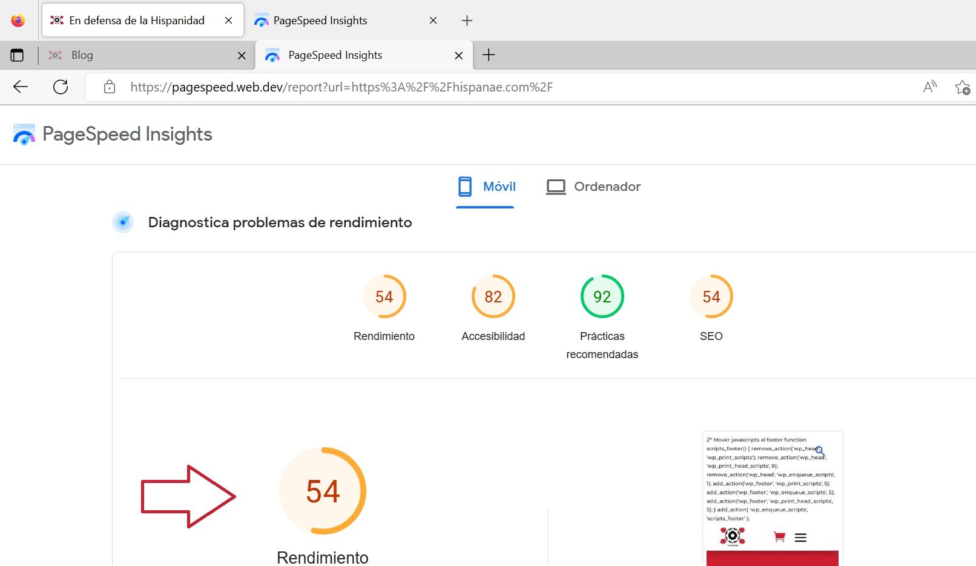
Task: Close the active PageSpeed Insights tab in Edge
Action: (x=458, y=56)
